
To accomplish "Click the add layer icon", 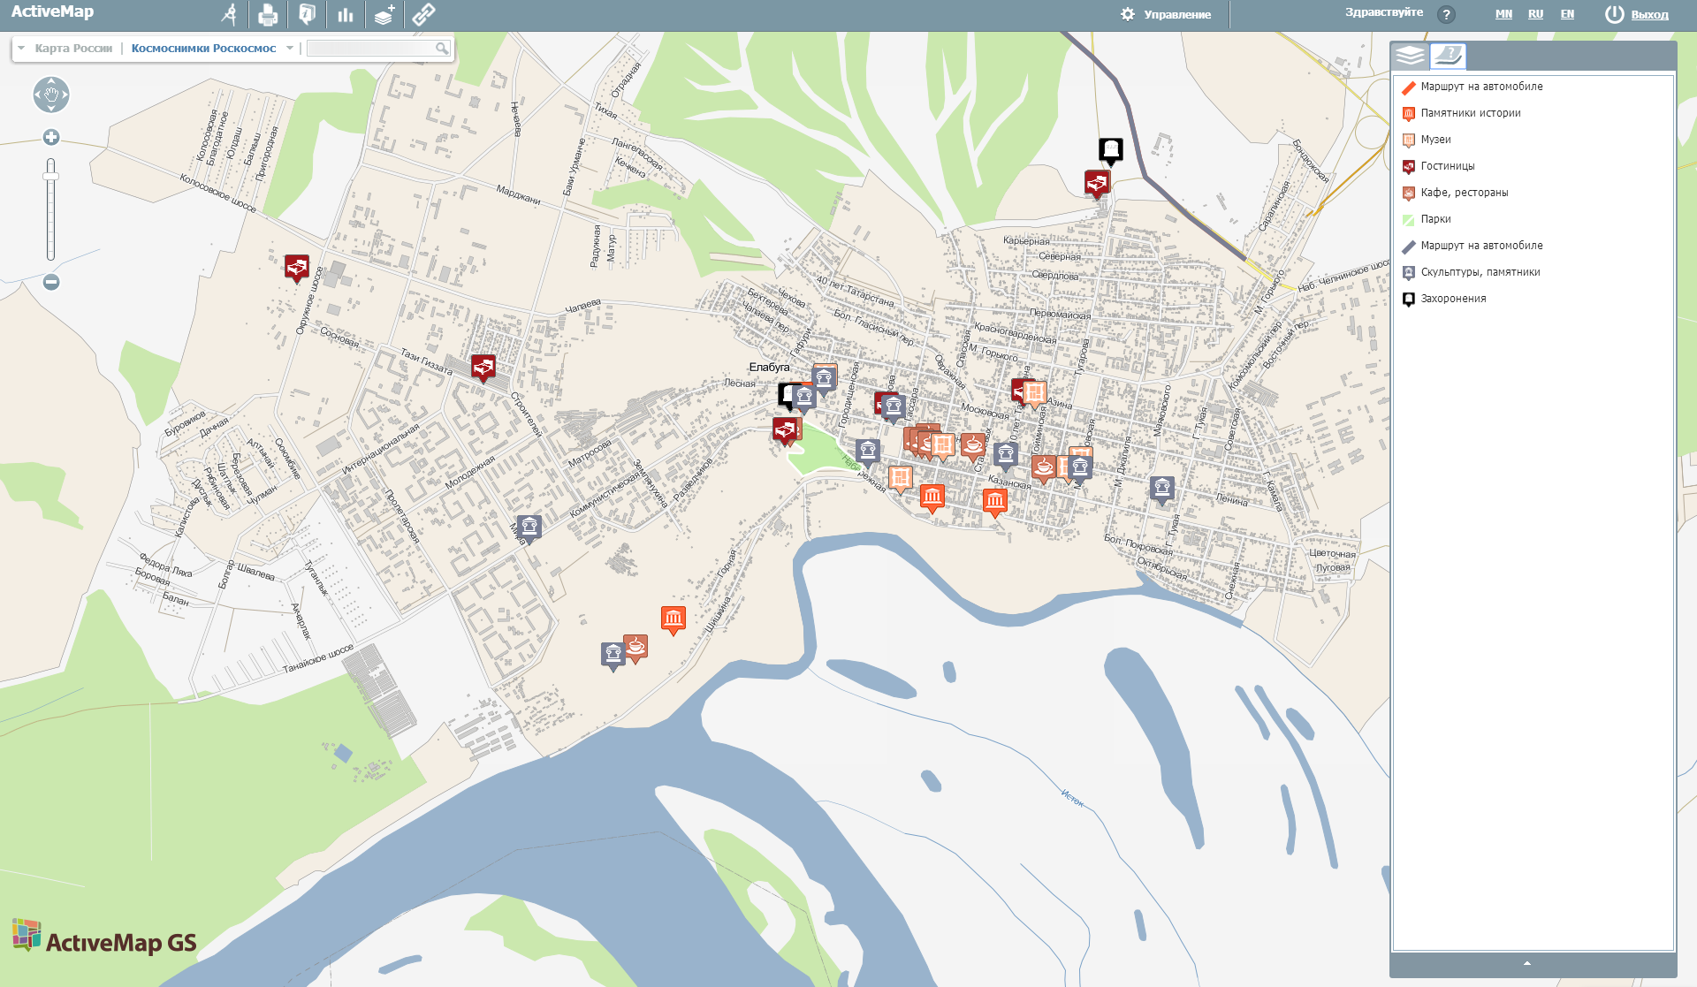I will coord(384,14).
